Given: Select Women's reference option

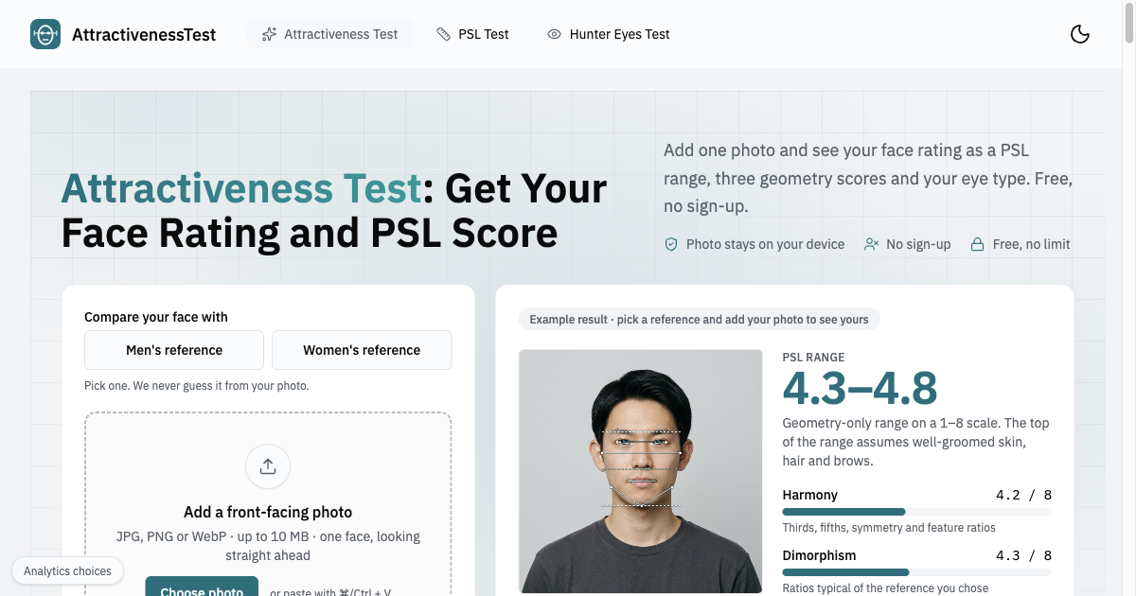Looking at the screenshot, I should pos(362,350).
